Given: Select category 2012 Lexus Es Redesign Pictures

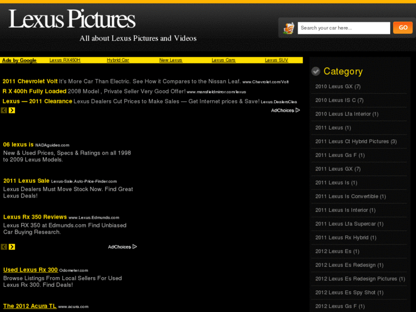Looking at the screenshot, I should 360,279.
